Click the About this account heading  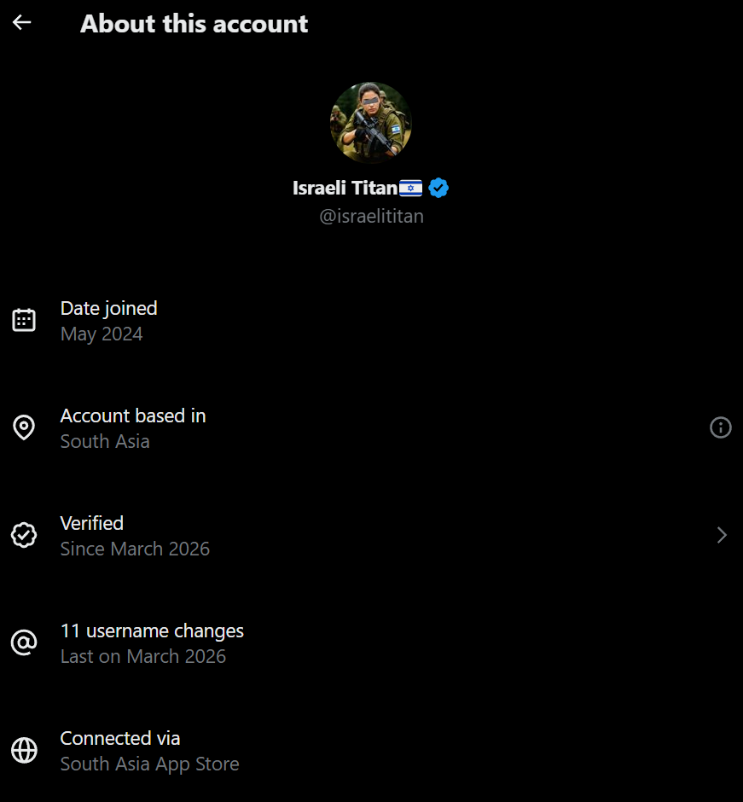(194, 24)
